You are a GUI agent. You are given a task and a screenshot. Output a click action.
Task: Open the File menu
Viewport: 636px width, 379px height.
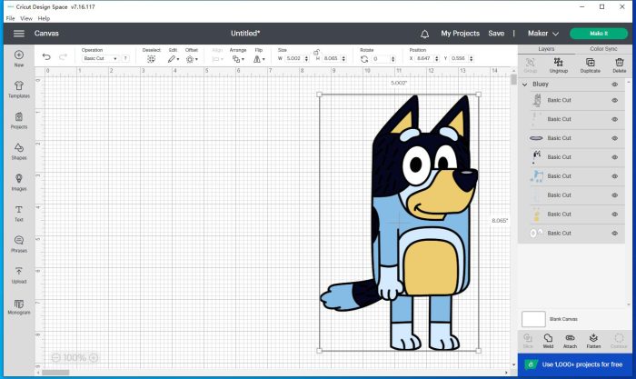[11, 18]
